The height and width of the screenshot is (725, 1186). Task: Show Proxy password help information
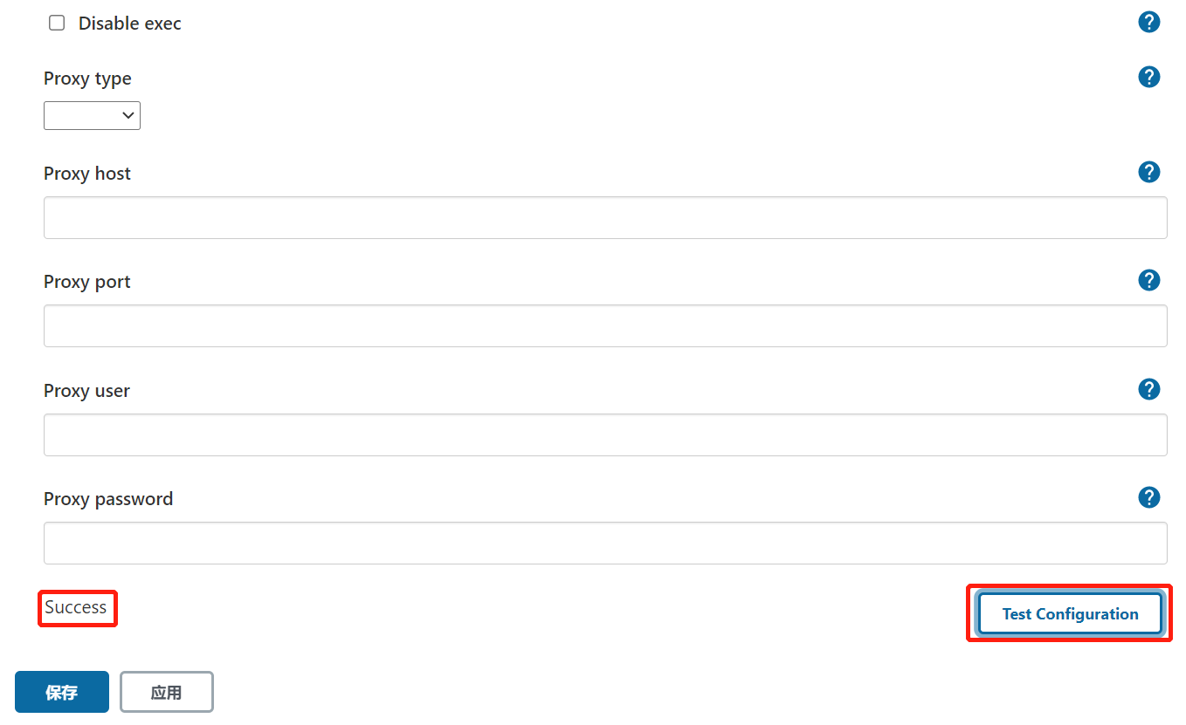click(1149, 497)
